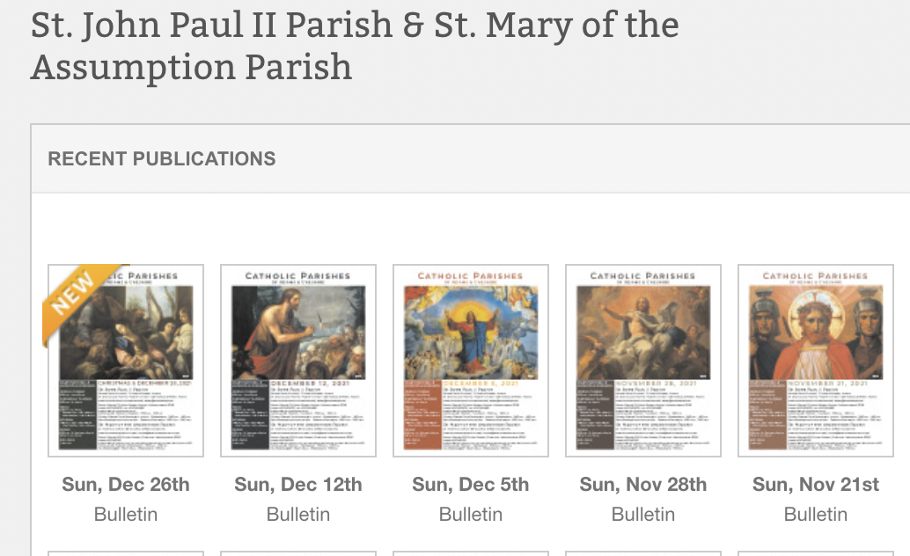The width and height of the screenshot is (910, 556).
Task: Select Bulletin under the Nov 28th cover
Action: pos(642,514)
